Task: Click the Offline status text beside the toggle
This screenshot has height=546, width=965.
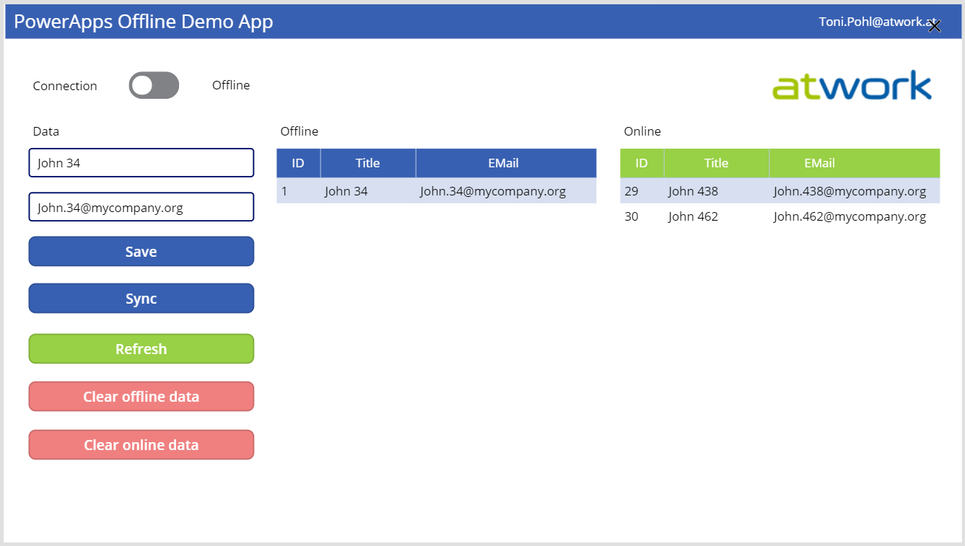Action: (231, 85)
